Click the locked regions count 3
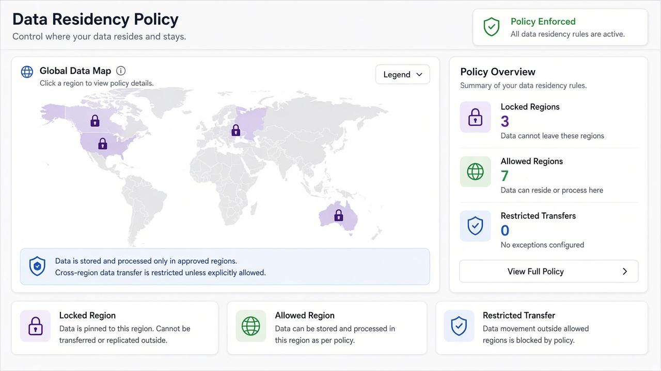The height and width of the screenshot is (371, 661). pos(505,122)
